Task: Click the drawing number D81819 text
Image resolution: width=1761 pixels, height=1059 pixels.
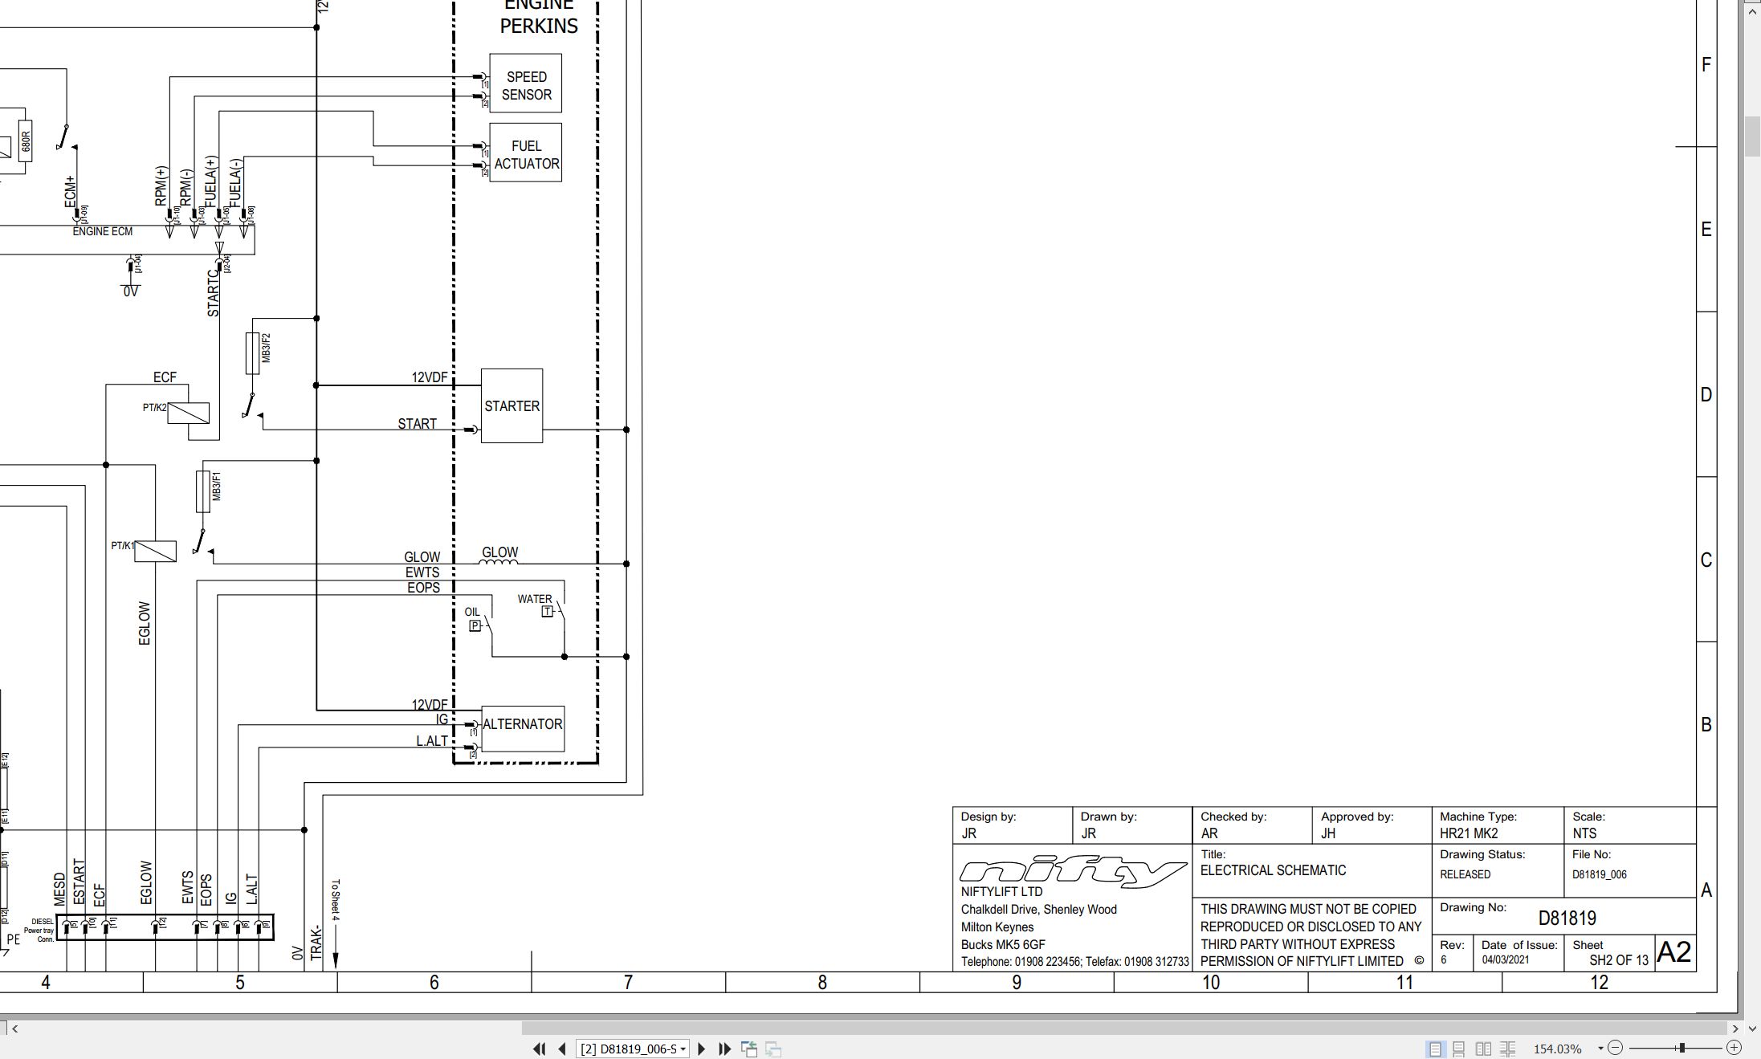Action: [1567, 918]
